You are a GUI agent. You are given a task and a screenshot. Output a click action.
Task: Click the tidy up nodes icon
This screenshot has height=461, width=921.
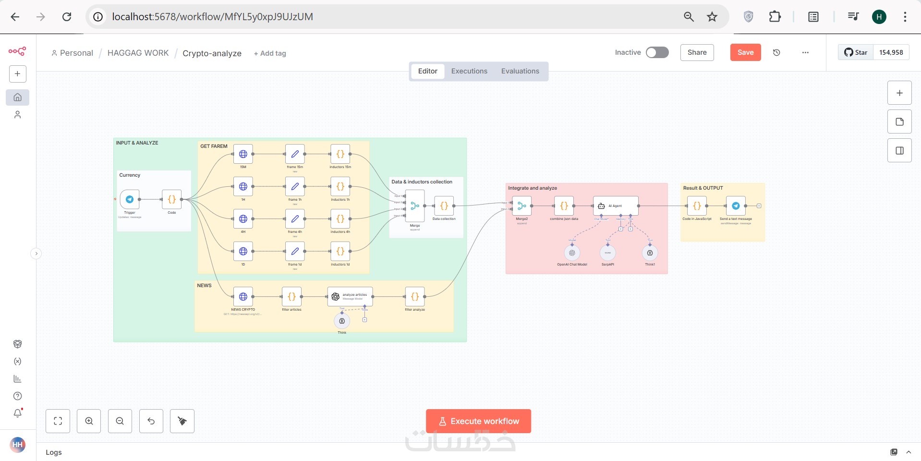[x=182, y=421]
